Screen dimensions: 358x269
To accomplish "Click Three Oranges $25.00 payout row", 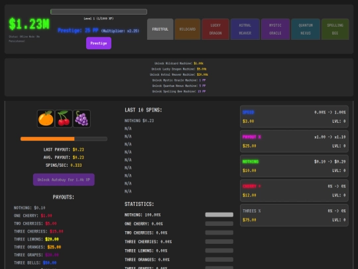I will pyautogui.click(x=37, y=247).
